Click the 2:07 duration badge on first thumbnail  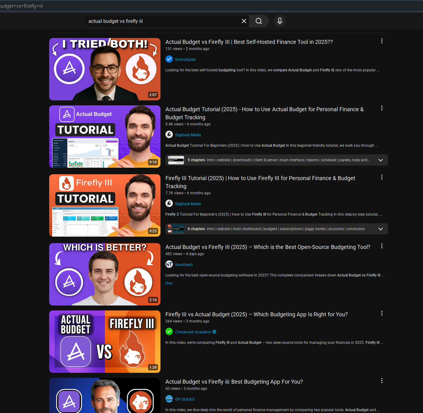coord(153,95)
